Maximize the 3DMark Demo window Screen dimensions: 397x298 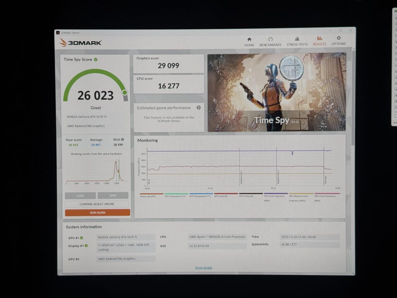[x=340, y=30]
